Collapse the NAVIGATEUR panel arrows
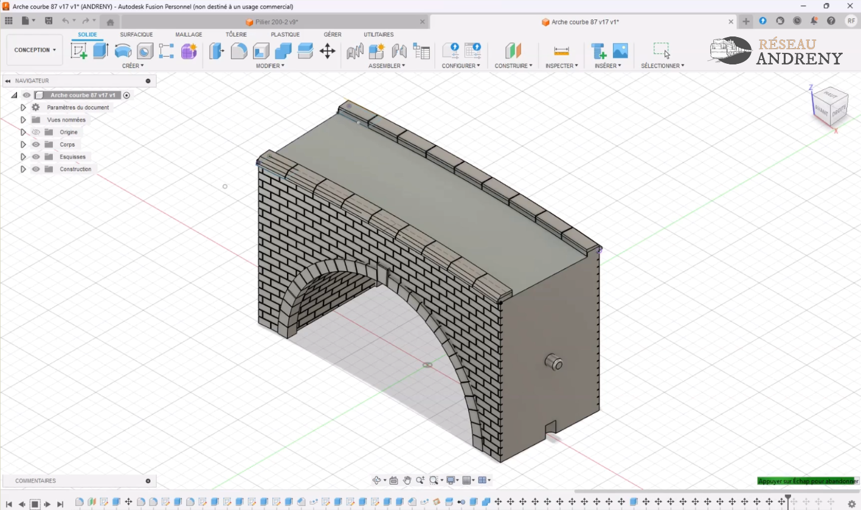The image size is (861, 510). point(8,81)
